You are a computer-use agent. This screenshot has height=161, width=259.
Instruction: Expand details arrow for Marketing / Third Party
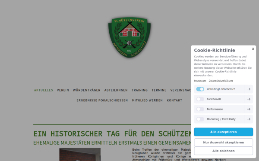pos(249,119)
